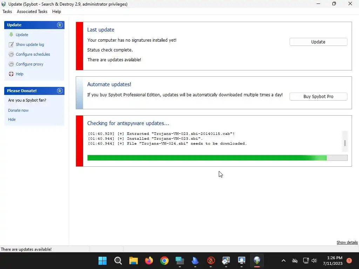Expand hidden system tray icons chevron
The height and width of the screenshot is (269, 359).
pyautogui.click(x=283, y=261)
